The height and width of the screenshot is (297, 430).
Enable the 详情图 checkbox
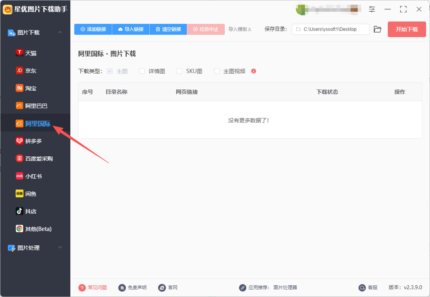coord(142,71)
